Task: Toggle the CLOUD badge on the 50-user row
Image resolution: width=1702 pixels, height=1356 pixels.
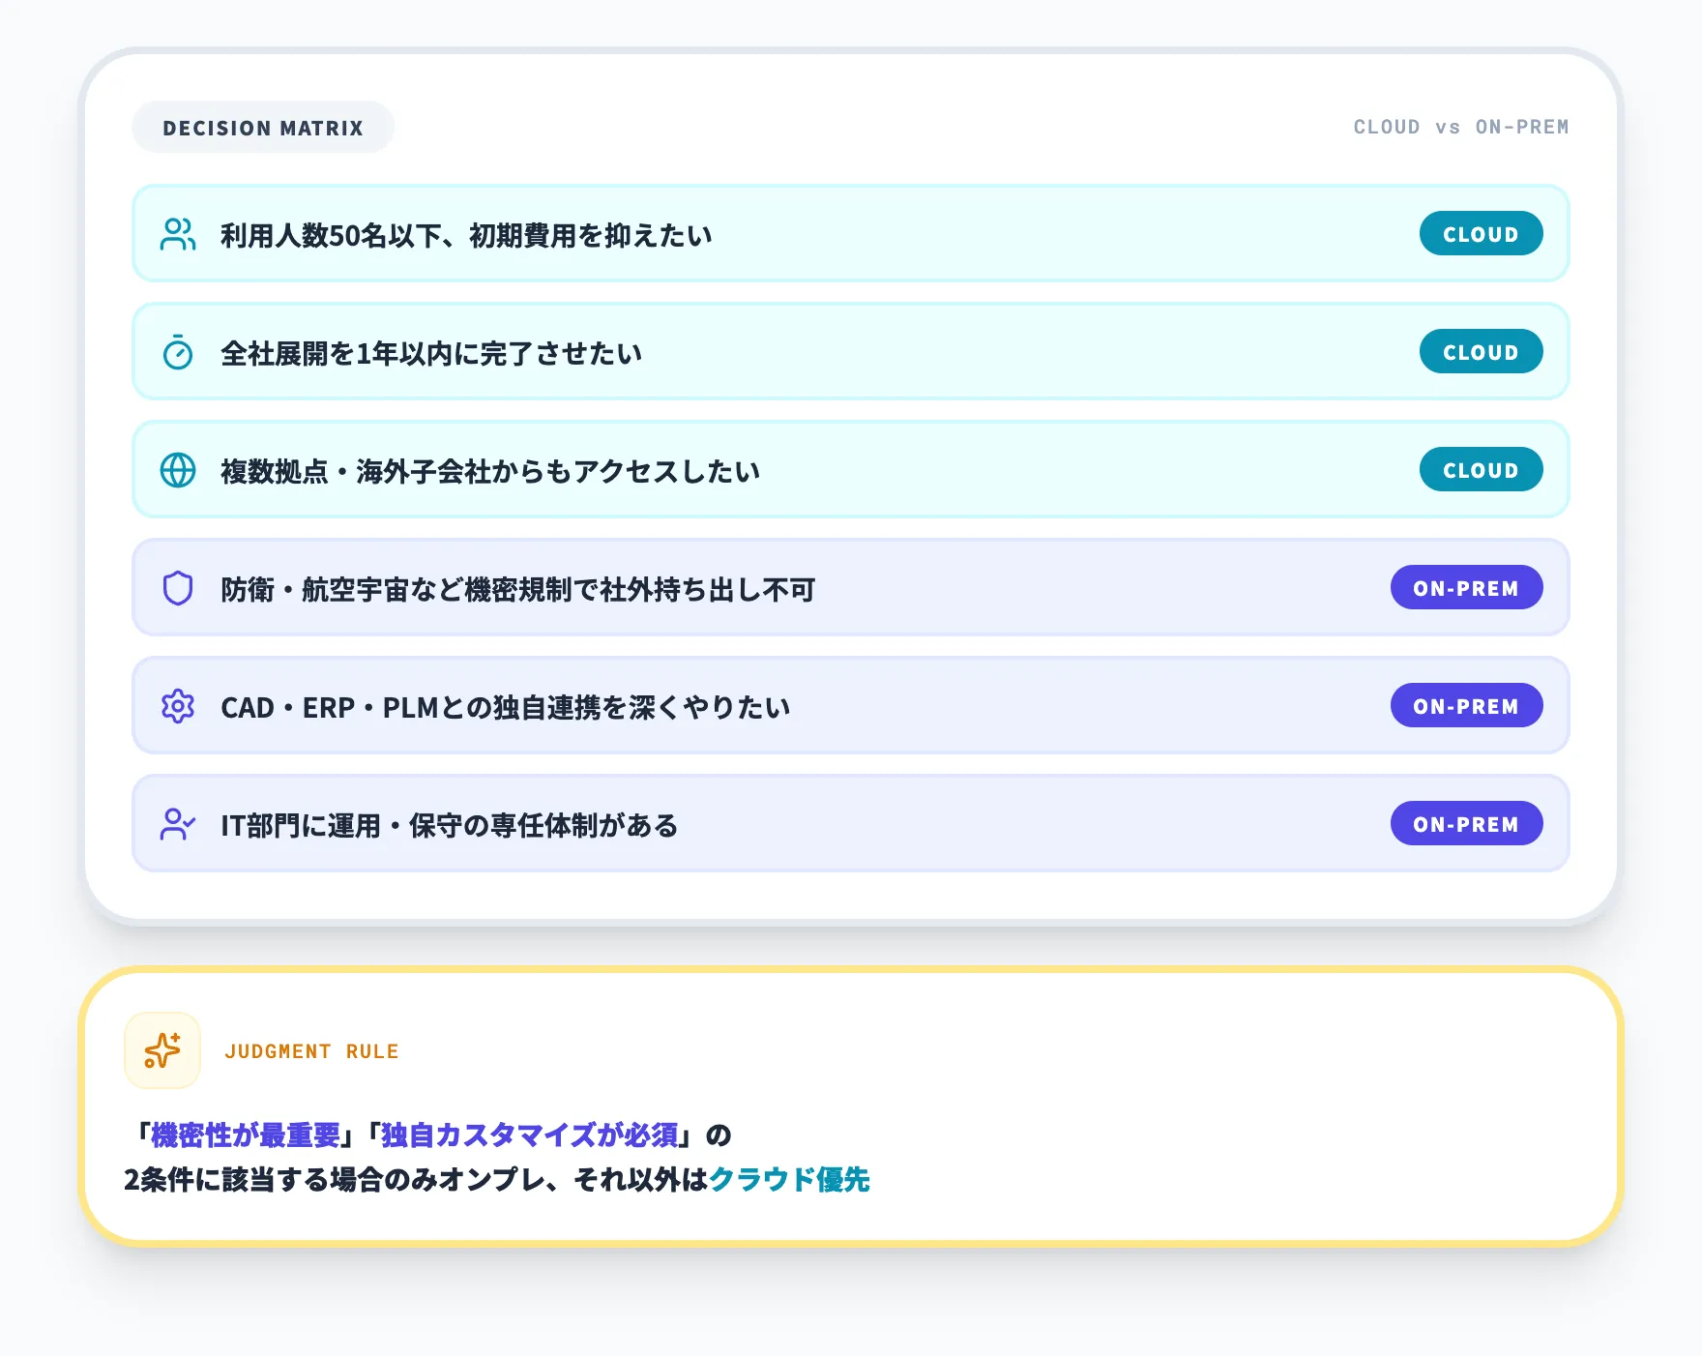Action: pos(1481,233)
